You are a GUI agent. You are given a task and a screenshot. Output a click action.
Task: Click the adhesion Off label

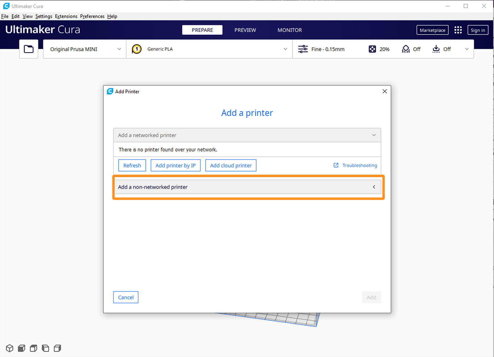point(447,49)
